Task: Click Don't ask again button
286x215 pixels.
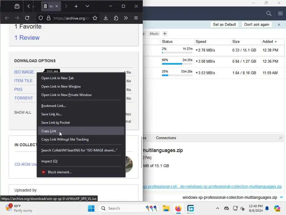Action: click(257, 25)
